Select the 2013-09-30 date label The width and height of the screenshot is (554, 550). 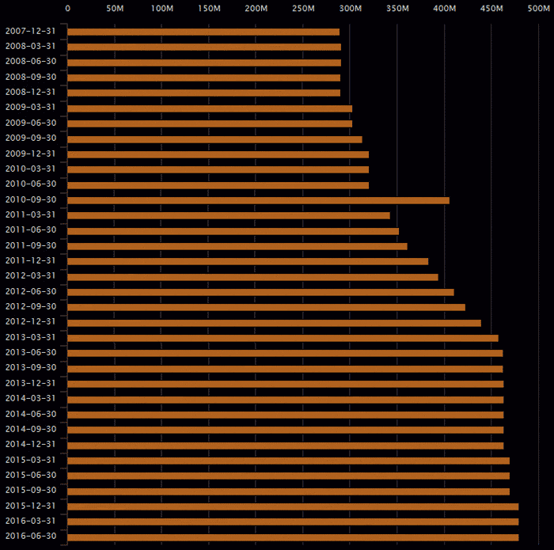point(31,368)
